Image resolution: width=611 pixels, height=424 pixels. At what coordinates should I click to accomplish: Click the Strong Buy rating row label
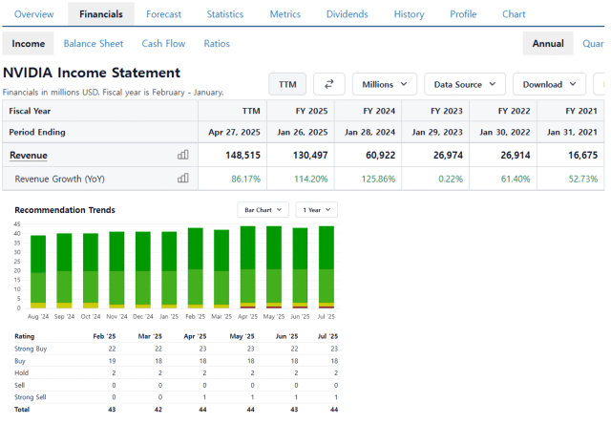tap(31, 349)
